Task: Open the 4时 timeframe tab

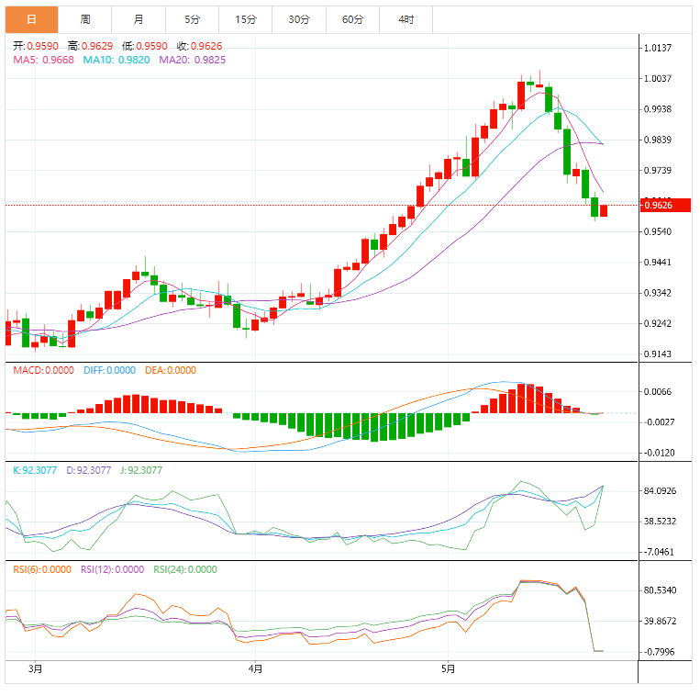Action: (406, 19)
